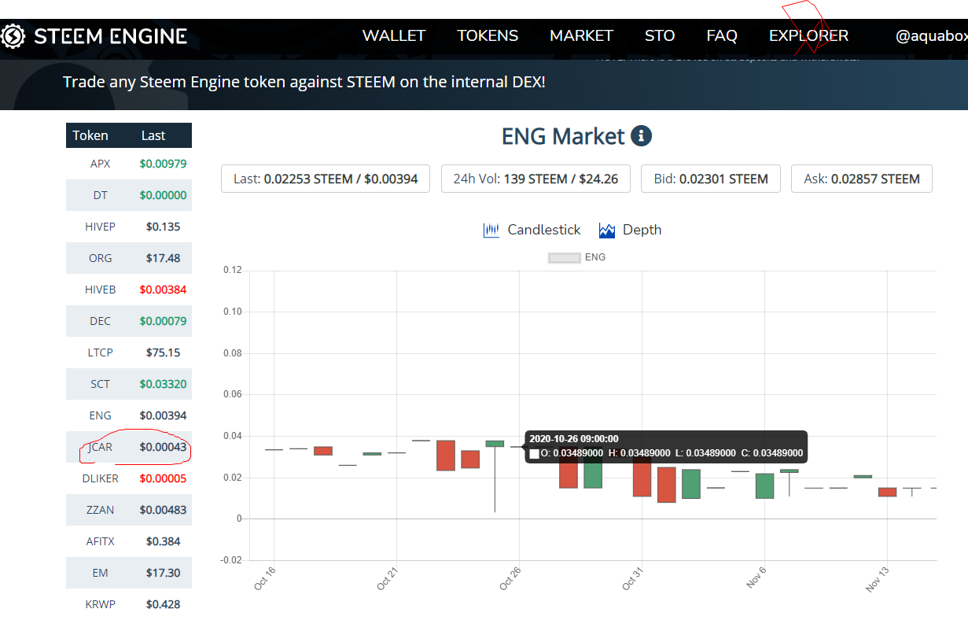Click the STEEM ENGINE title link
The width and height of the screenshot is (968, 620).
[x=110, y=36]
